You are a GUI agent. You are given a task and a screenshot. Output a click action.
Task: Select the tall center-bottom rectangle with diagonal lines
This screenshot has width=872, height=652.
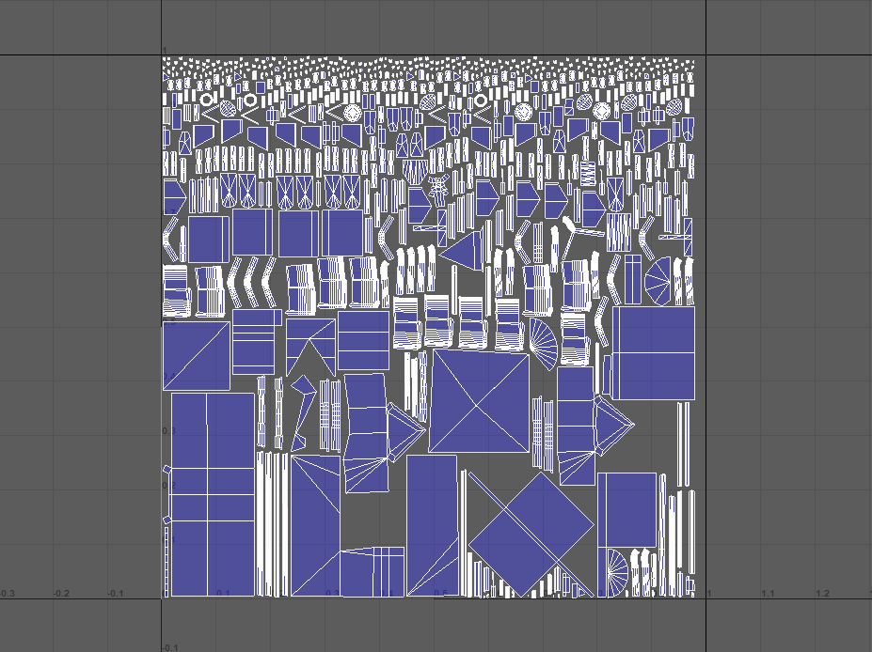432,525
